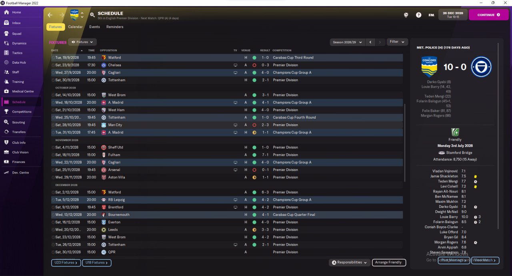Click the date and time display

(x=453, y=15)
